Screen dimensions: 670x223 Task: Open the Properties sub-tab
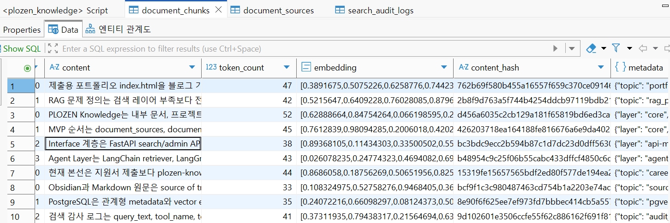(x=22, y=30)
